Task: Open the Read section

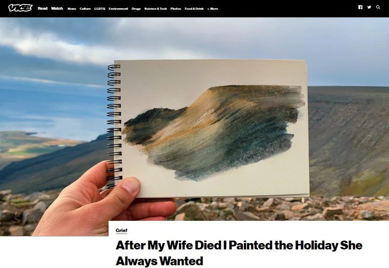Action: click(43, 8)
